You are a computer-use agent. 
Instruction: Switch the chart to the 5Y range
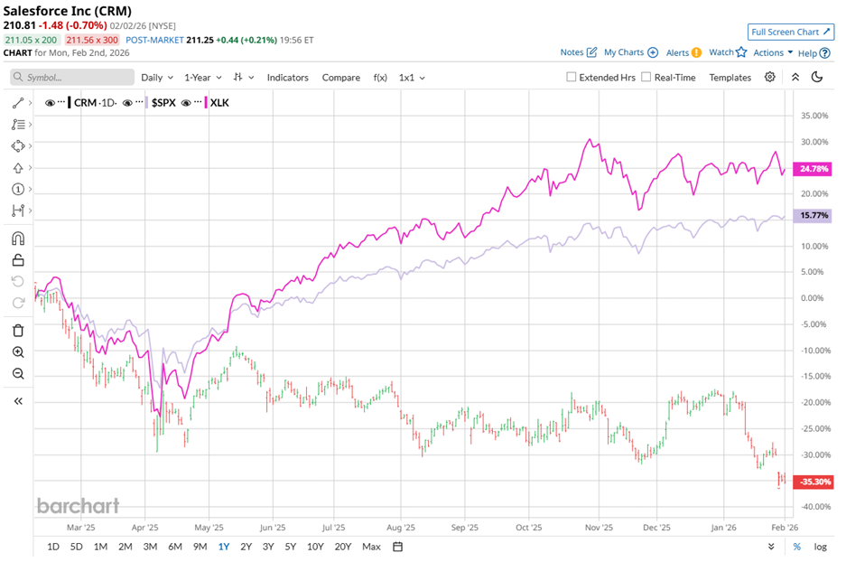[288, 547]
